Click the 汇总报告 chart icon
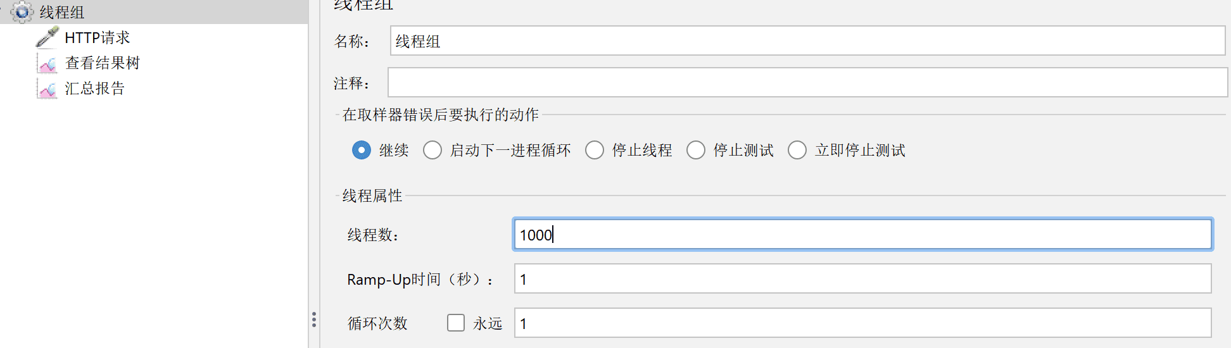 point(47,89)
